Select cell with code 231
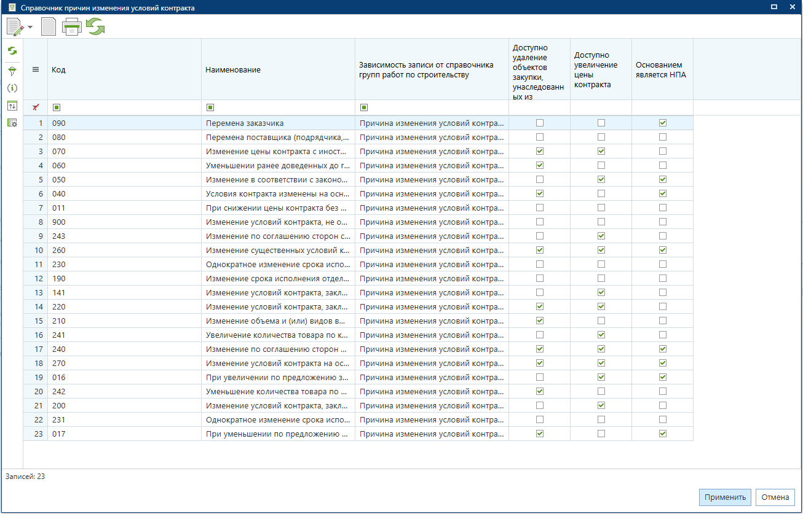Viewport: 803px width, 514px height. point(125,419)
